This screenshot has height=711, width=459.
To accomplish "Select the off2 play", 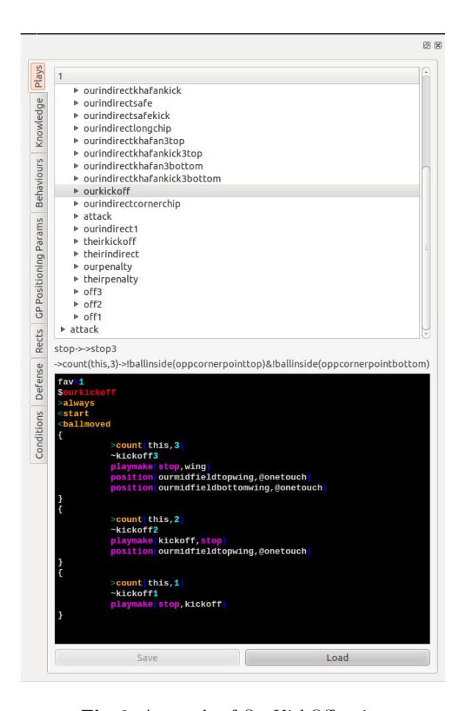I will click(93, 304).
